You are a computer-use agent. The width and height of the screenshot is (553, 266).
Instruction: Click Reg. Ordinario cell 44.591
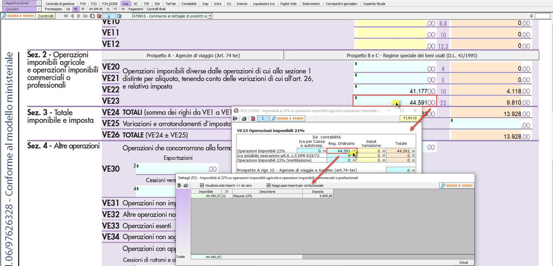pyautogui.click(x=342, y=151)
